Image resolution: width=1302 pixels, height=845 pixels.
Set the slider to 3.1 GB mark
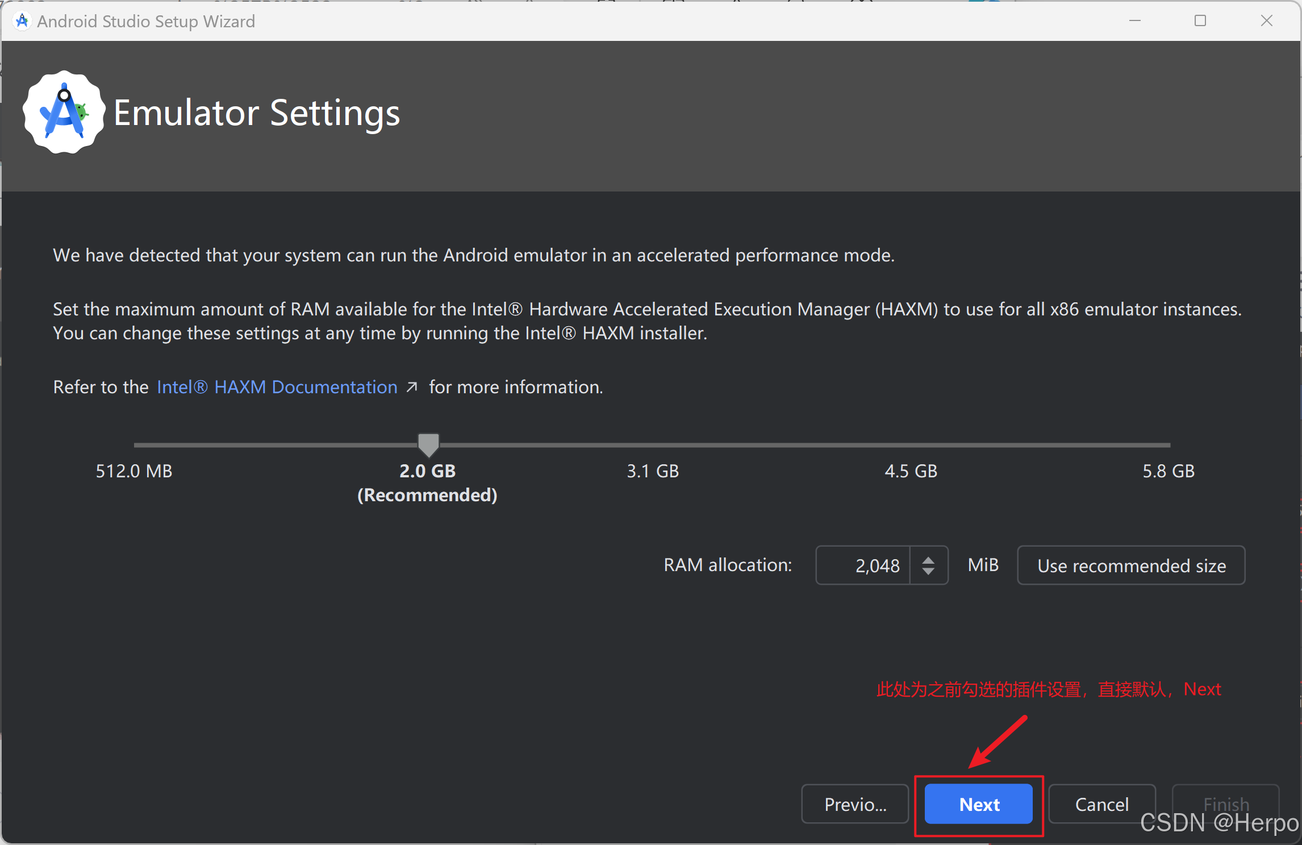(653, 445)
